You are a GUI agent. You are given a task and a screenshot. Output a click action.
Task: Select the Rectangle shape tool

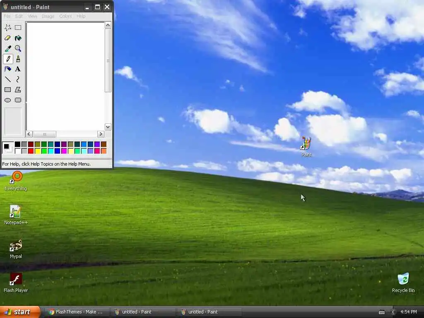click(x=8, y=89)
